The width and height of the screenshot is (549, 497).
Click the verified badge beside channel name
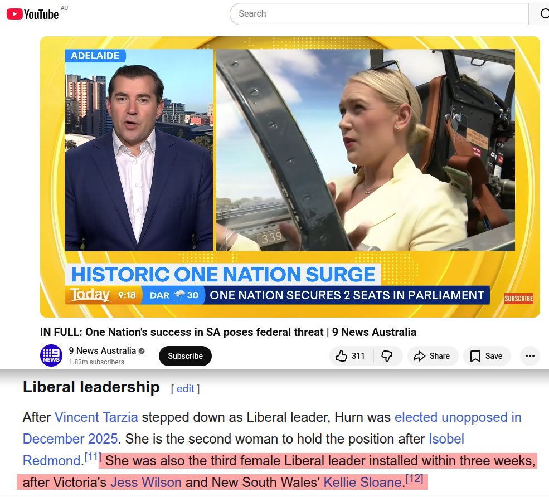[x=142, y=351]
